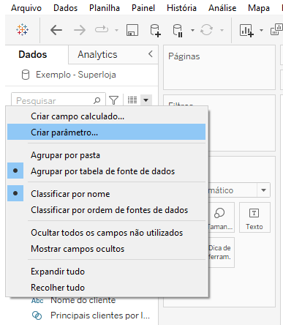Choose Ocultar todos os campos não utilizados
This screenshot has width=283, height=325.
(x=106, y=233)
